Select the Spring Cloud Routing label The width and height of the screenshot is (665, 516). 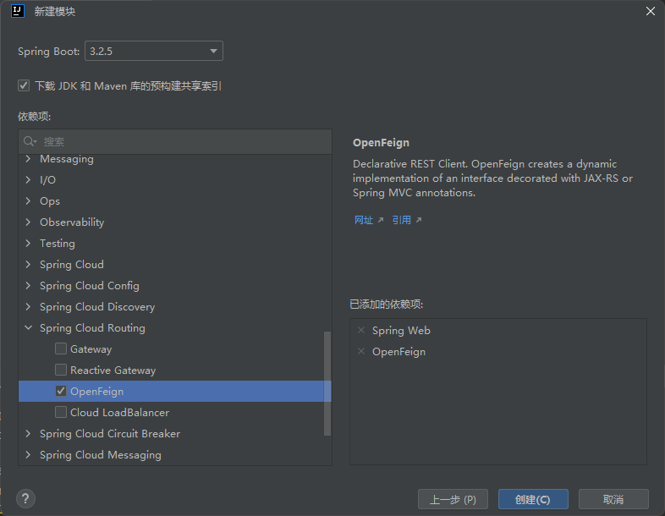coord(92,328)
